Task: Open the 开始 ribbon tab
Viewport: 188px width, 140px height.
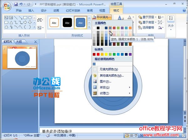Action: [x=18, y=11]
